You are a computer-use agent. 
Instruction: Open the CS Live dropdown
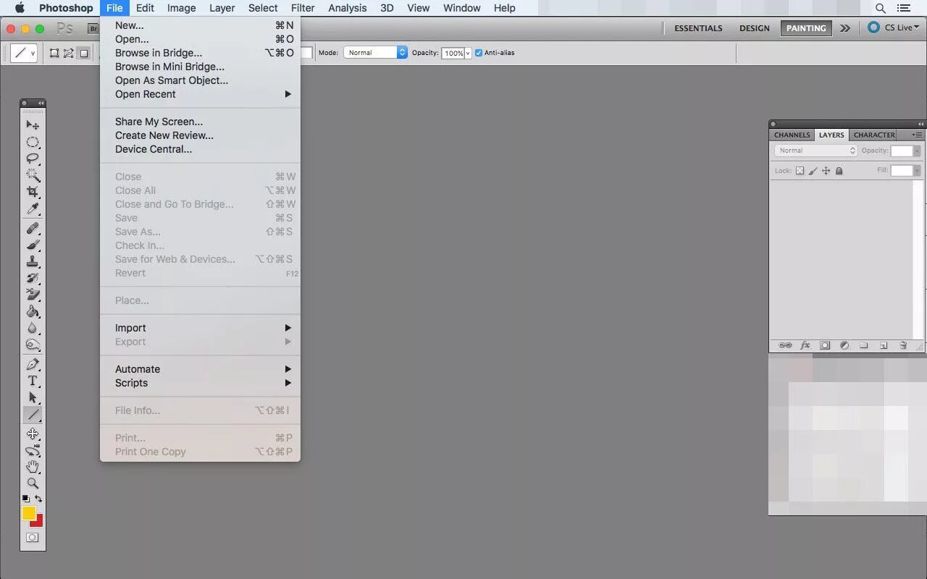click(894, 28)
